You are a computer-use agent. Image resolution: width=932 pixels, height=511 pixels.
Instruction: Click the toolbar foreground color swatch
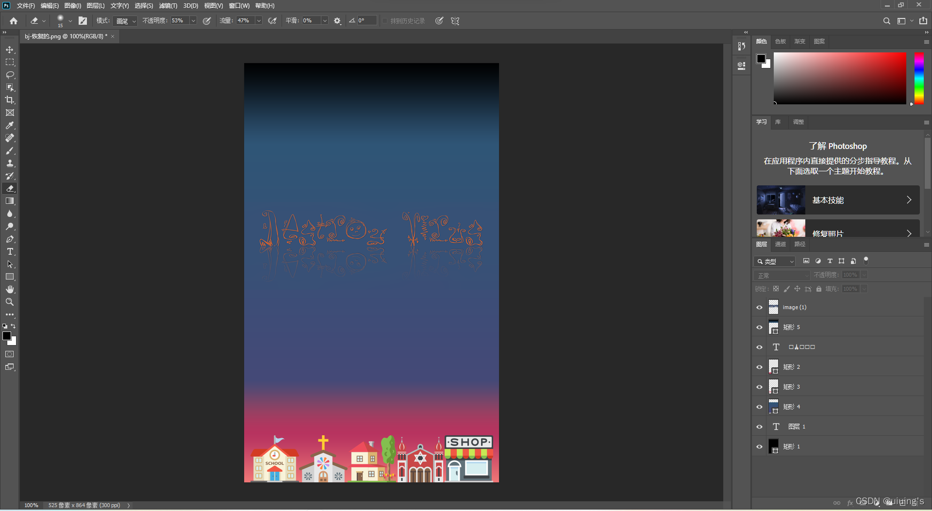[x=7, y=336]
